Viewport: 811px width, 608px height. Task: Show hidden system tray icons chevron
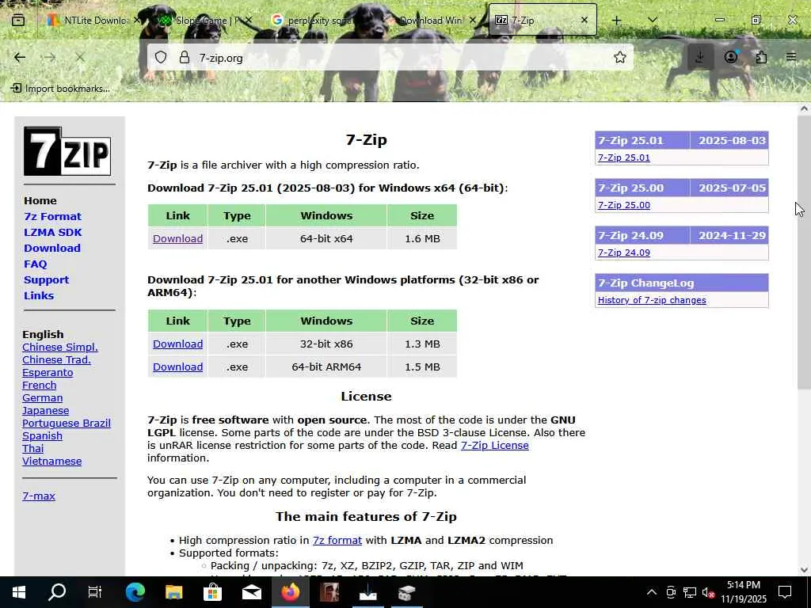point(652,592)
